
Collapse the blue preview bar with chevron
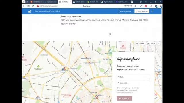click(x=152, y=11)
